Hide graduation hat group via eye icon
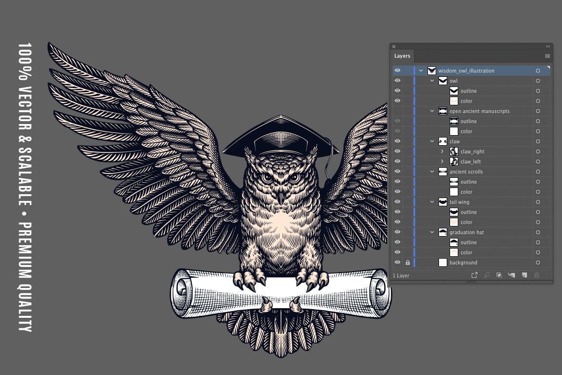Viewport: 562px width, 375px height. [398, 232]
